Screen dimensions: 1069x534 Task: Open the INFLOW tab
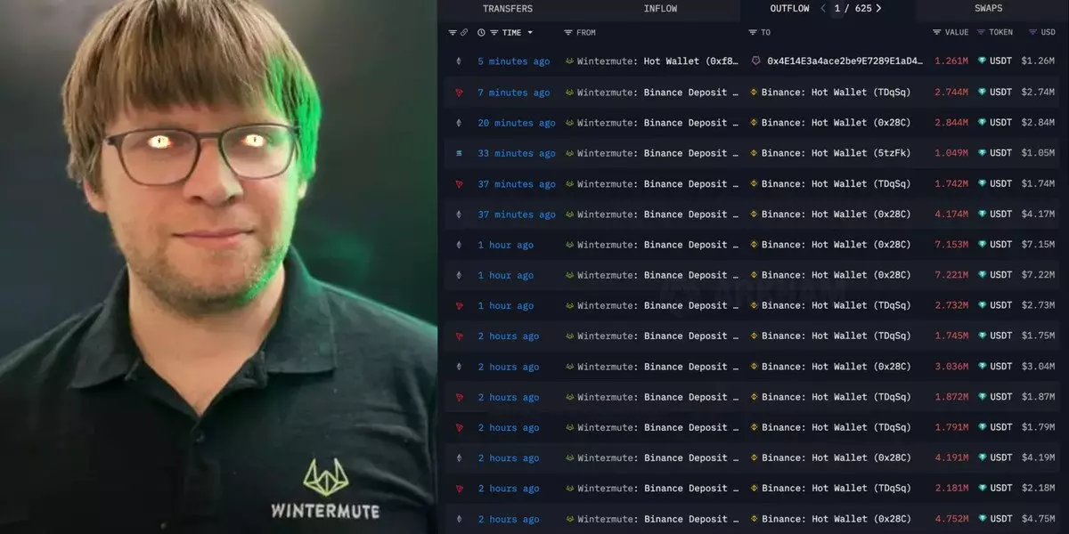click(660, 9)
